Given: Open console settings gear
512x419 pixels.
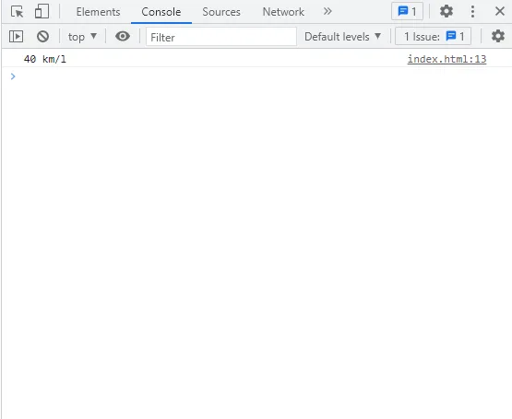Looking at the screenshot, I should click(x=497, y=36).
